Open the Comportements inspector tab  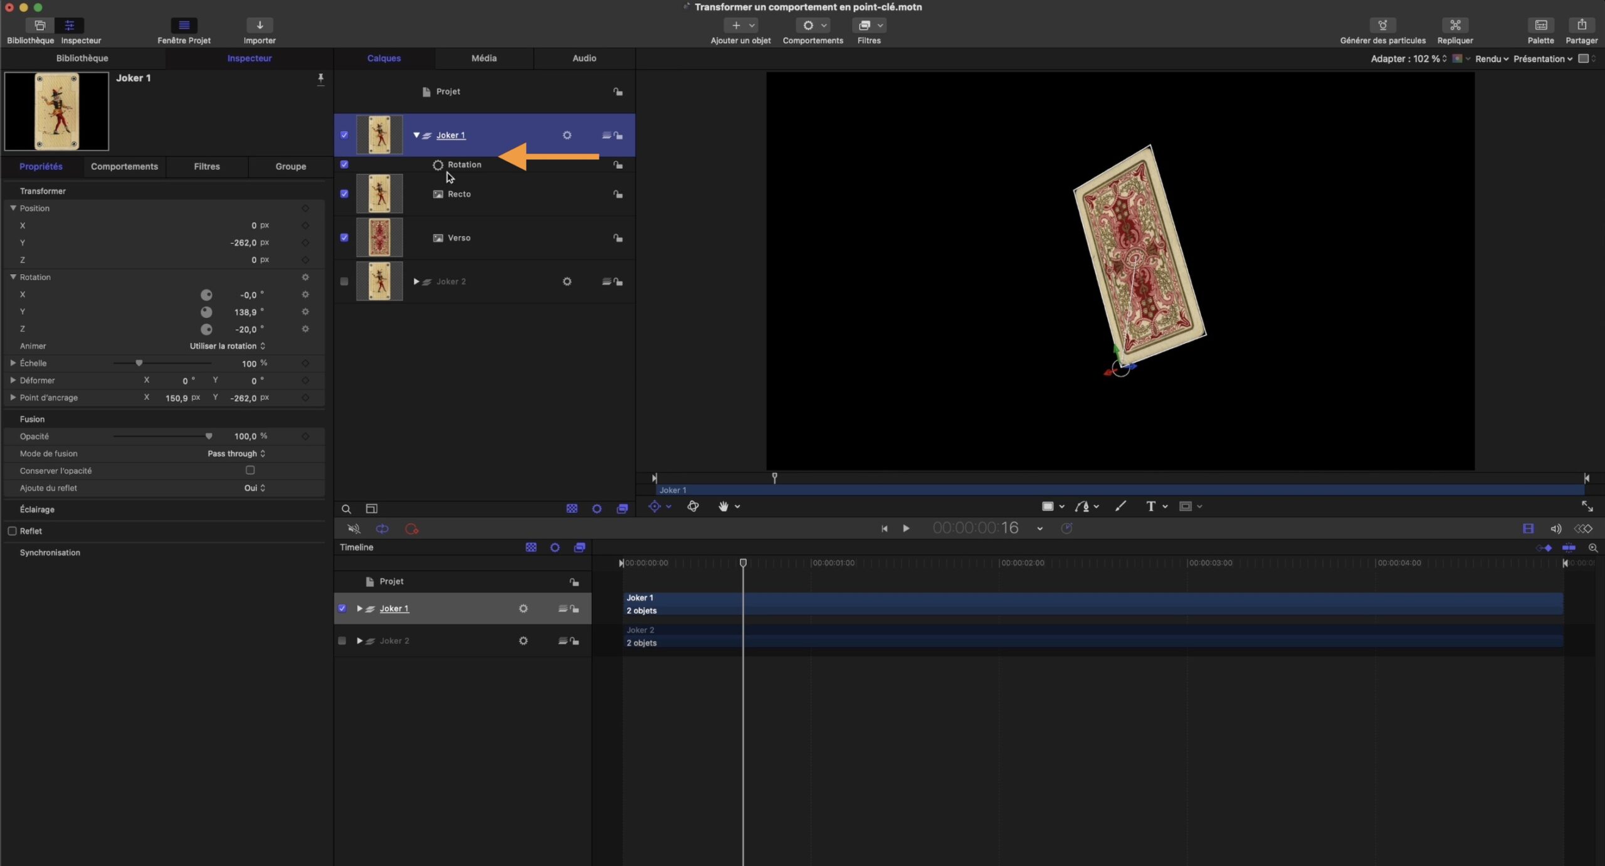[124, 167]
